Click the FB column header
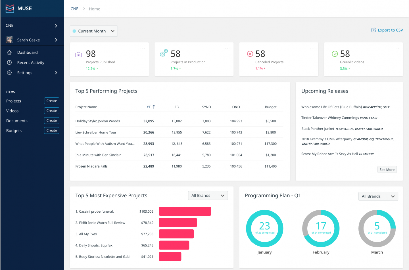 coord(177,107)
